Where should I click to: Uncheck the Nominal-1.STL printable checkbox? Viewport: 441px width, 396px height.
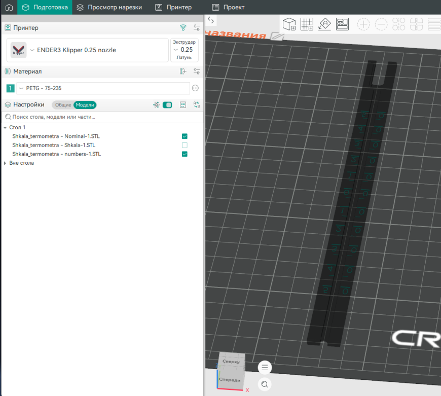tap(185, 136)
